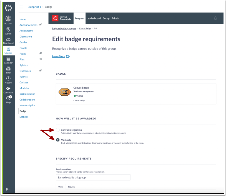The width and height of the screenshot is (226, 196).
Task: Click the Canvas Credentials logo
Action: 62,18
